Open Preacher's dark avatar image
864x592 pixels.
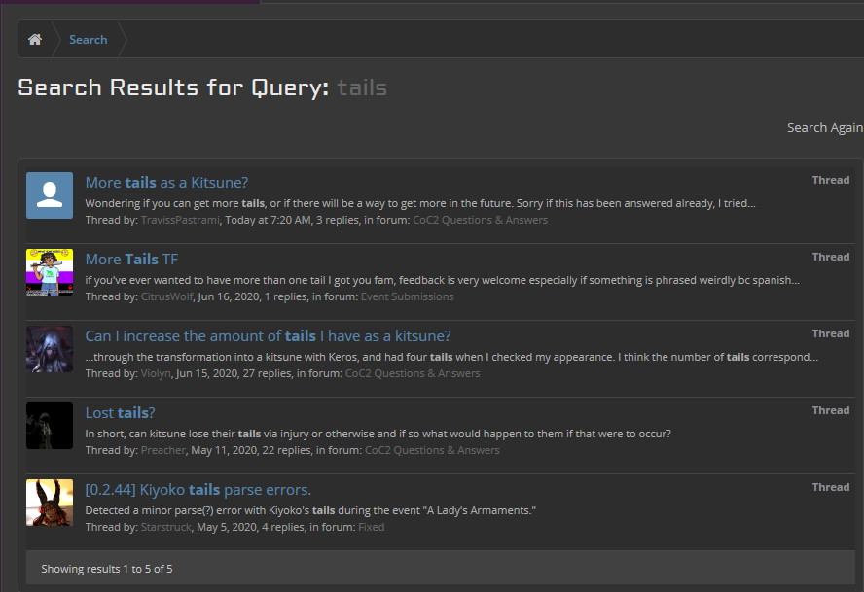tap(50, 426)
